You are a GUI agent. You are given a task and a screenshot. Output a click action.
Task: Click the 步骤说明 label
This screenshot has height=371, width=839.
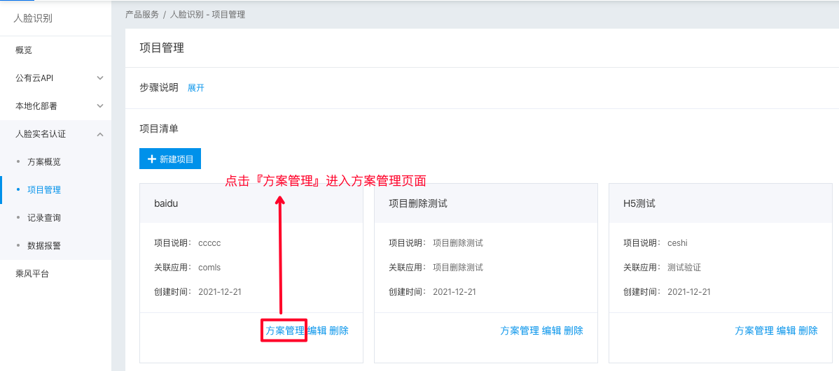coord(159,87)
